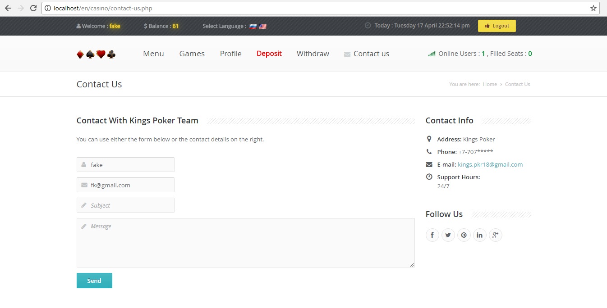Screen dimensions: 607x308
Task: Click the browser forward arrow
Action: point(20,8)
